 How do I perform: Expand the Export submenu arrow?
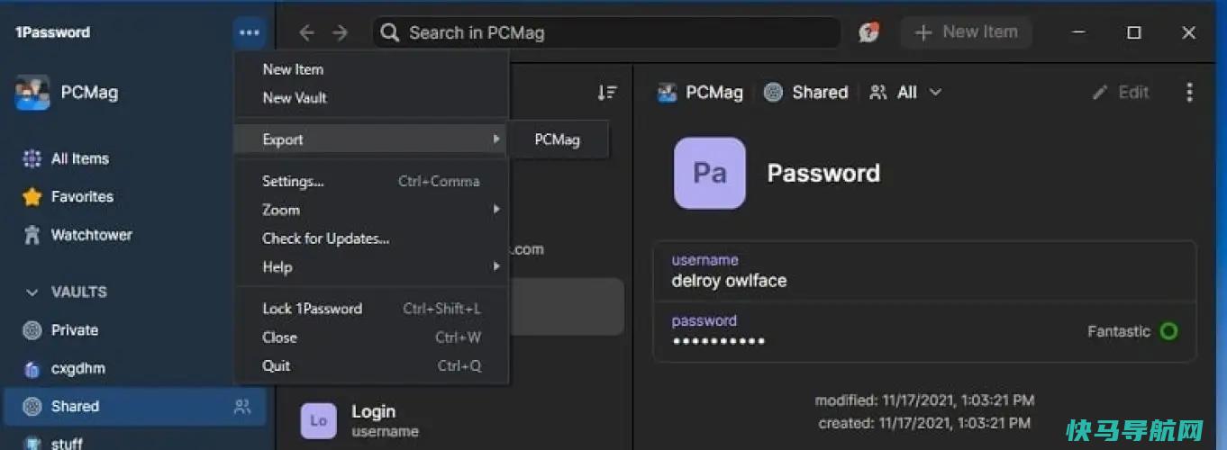[495, 139]
